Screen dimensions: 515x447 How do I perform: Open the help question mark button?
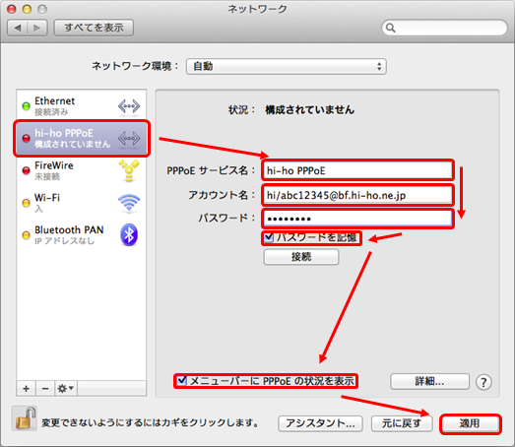point(483,382)
